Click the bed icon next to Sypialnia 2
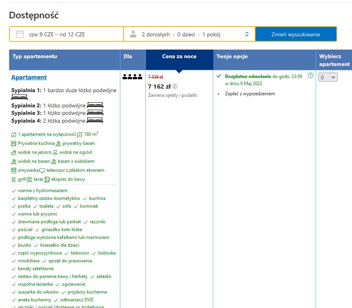 point(95,105)
